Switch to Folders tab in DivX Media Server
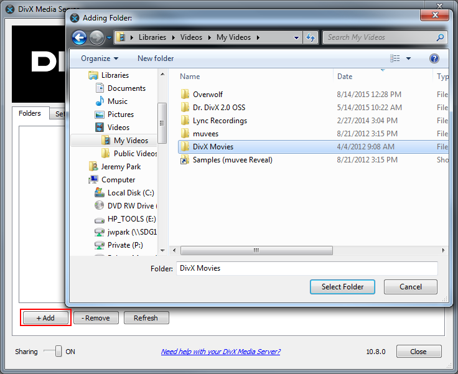This screenshot has width=458, height=374. click(29, 113)
